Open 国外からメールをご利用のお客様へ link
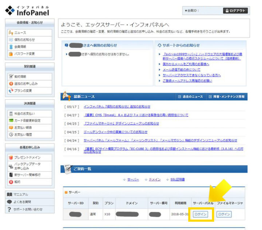262x230 pixels. [x=186, y=64]
